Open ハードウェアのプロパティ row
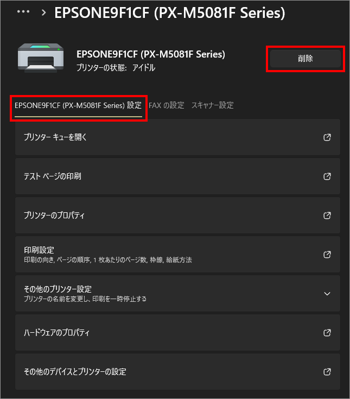This screenshot has width=350, height=399. (x=177, y=333)
